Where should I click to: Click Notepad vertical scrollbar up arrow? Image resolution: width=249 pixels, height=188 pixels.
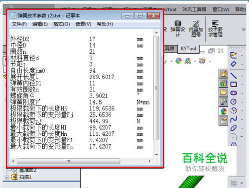click(156, 32)
